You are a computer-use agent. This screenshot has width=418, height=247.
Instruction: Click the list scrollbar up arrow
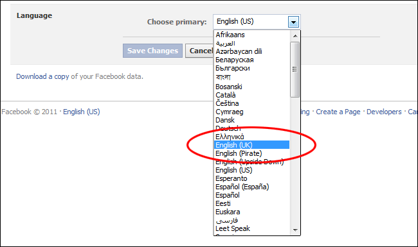[295, 36]
